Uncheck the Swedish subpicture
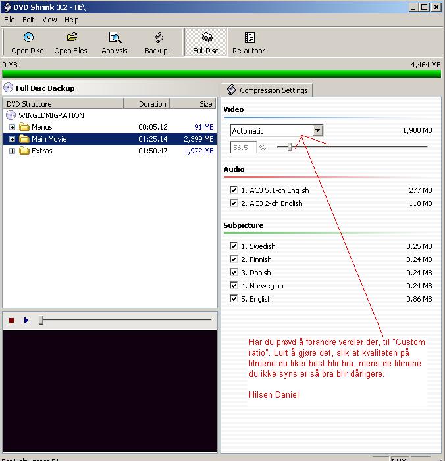 pos(234,246)
